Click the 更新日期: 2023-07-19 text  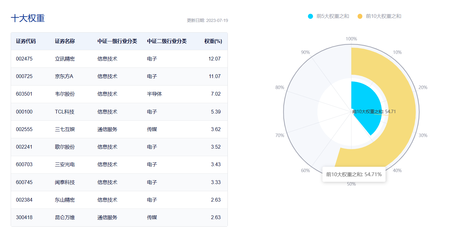pos(207,20)
